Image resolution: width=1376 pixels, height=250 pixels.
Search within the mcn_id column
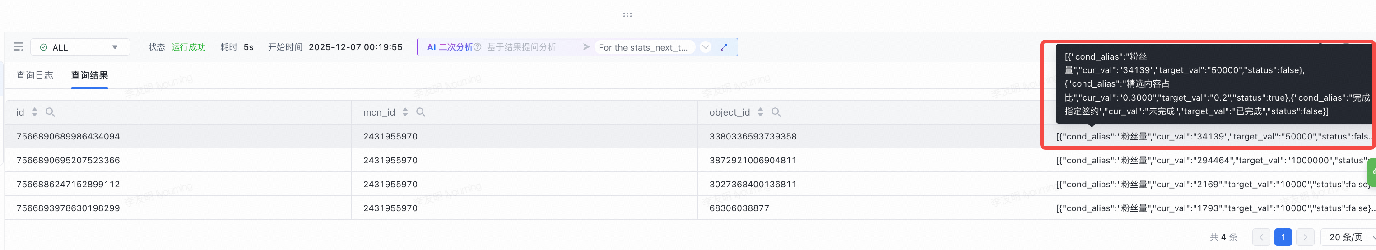pyautogui.click(x=421, y=112)
